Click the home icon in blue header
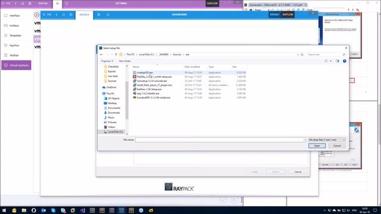This screenshot has width=381, height=214. point(64,15)
